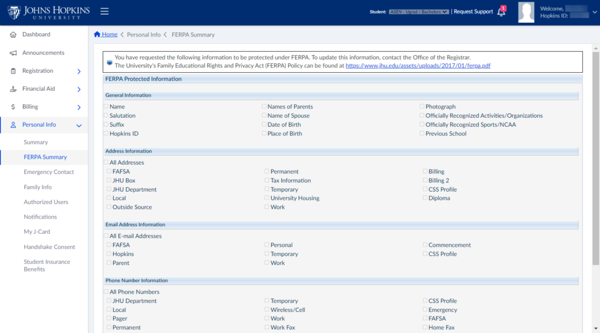Expand the Registration submenu chevron

79,71
